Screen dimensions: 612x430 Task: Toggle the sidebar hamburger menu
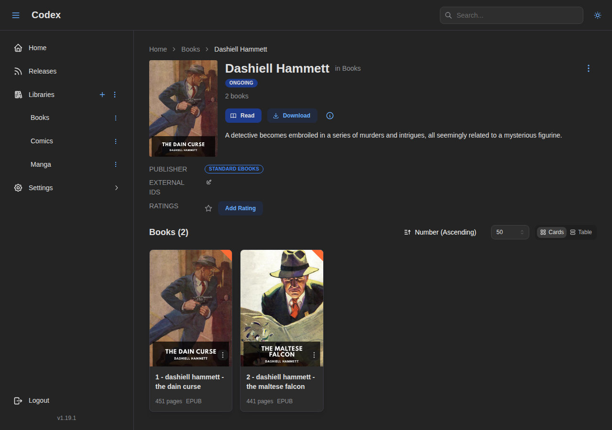pos(16,15)
